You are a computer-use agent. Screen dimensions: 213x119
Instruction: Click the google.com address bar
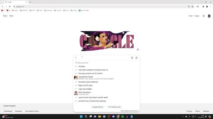[101, 7]
